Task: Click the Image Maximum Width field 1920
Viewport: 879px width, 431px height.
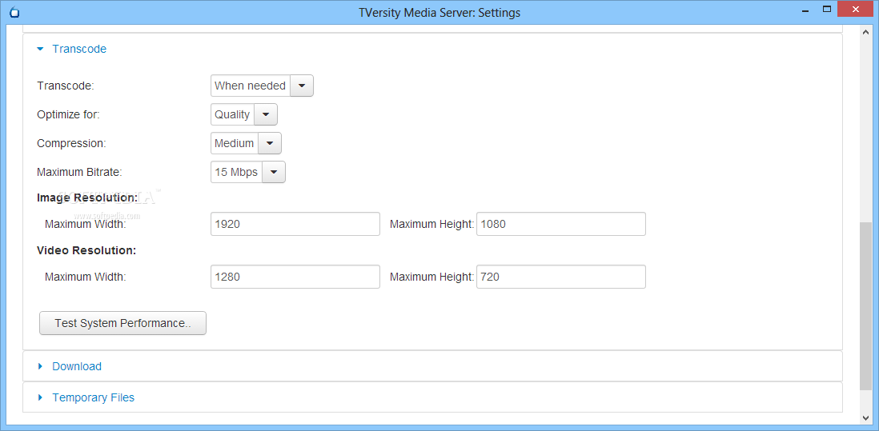Action: click(x=295, y=224)
